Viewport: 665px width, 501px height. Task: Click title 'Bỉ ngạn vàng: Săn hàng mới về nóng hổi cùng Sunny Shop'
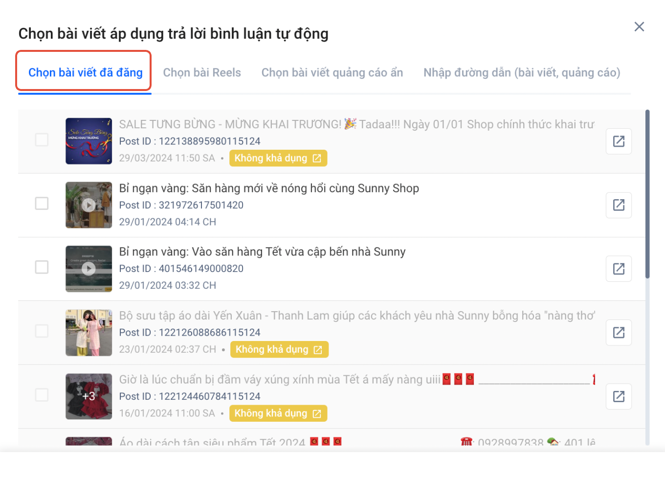coord(269,188)
